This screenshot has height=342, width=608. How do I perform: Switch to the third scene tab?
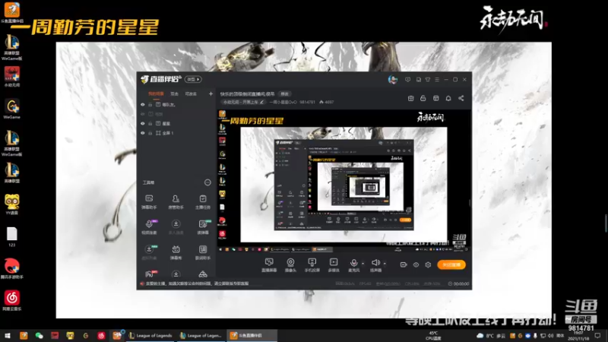[x=191, y=93]
